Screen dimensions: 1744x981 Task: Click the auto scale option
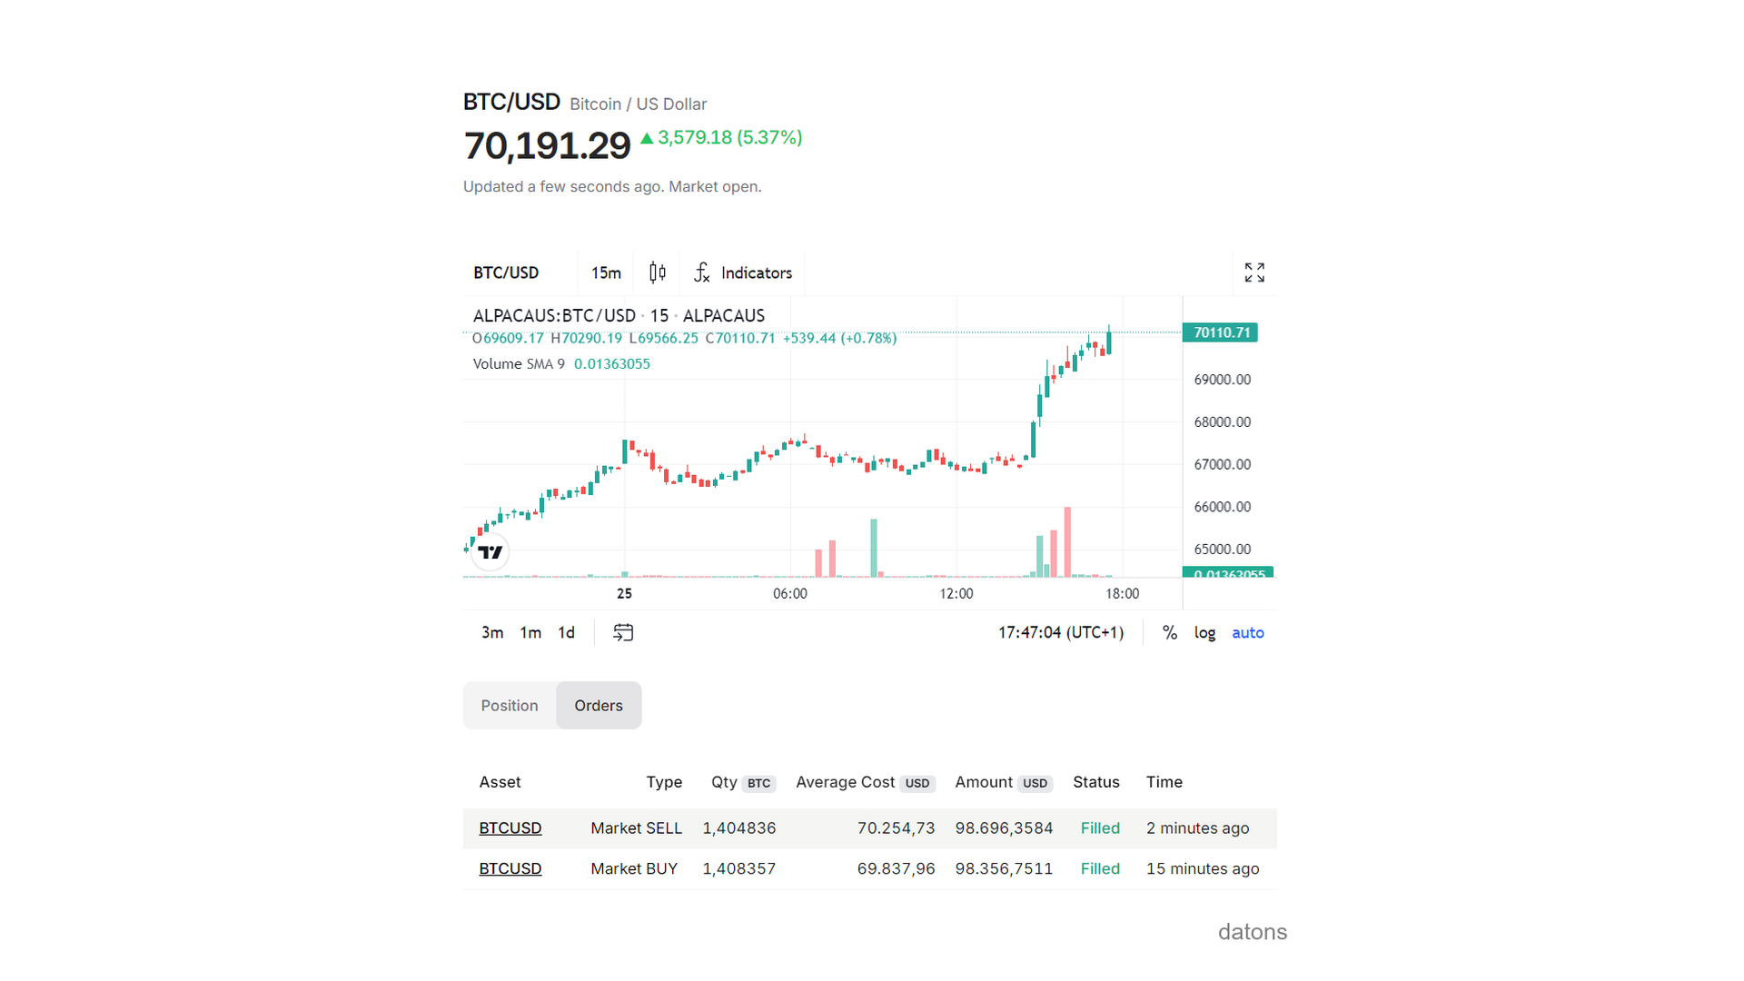1247,632
